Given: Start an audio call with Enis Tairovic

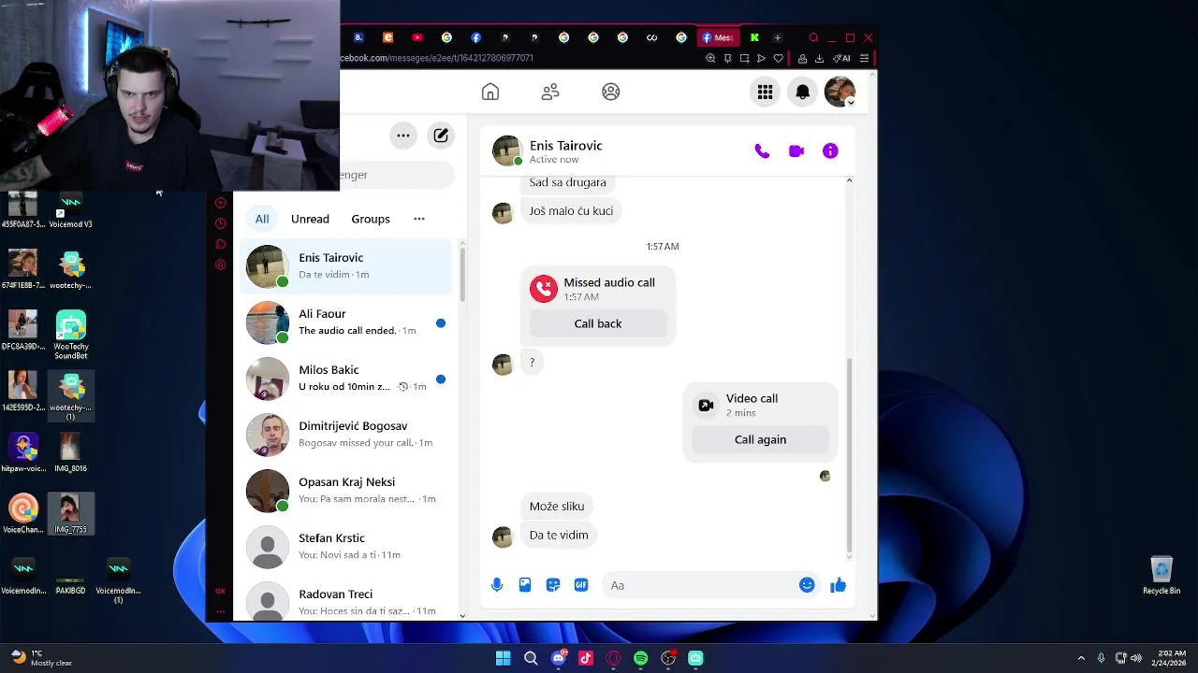Looking at the screenshot, I should 762,151.
